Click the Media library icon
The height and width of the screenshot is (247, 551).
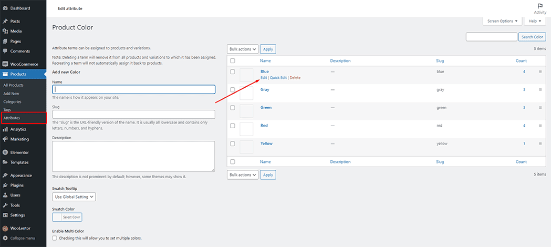5,31
